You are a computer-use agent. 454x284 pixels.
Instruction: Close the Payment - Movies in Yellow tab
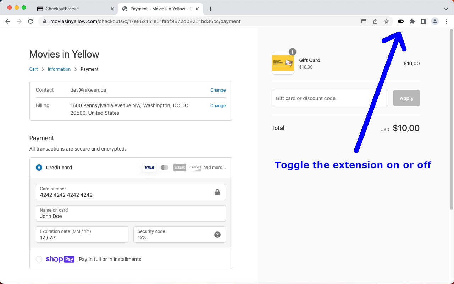click(198, 9)
